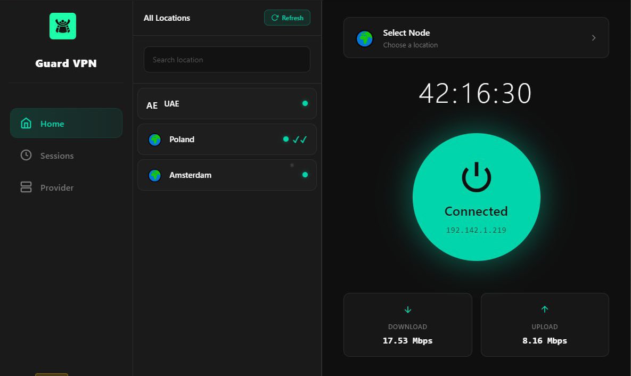Open the Sessions page
Screen dimensions: 631x376
click(x=57, y=156)
